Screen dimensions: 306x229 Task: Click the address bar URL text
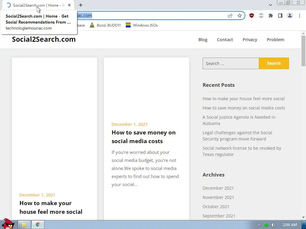pyautogui.click(x=85, y=16)
